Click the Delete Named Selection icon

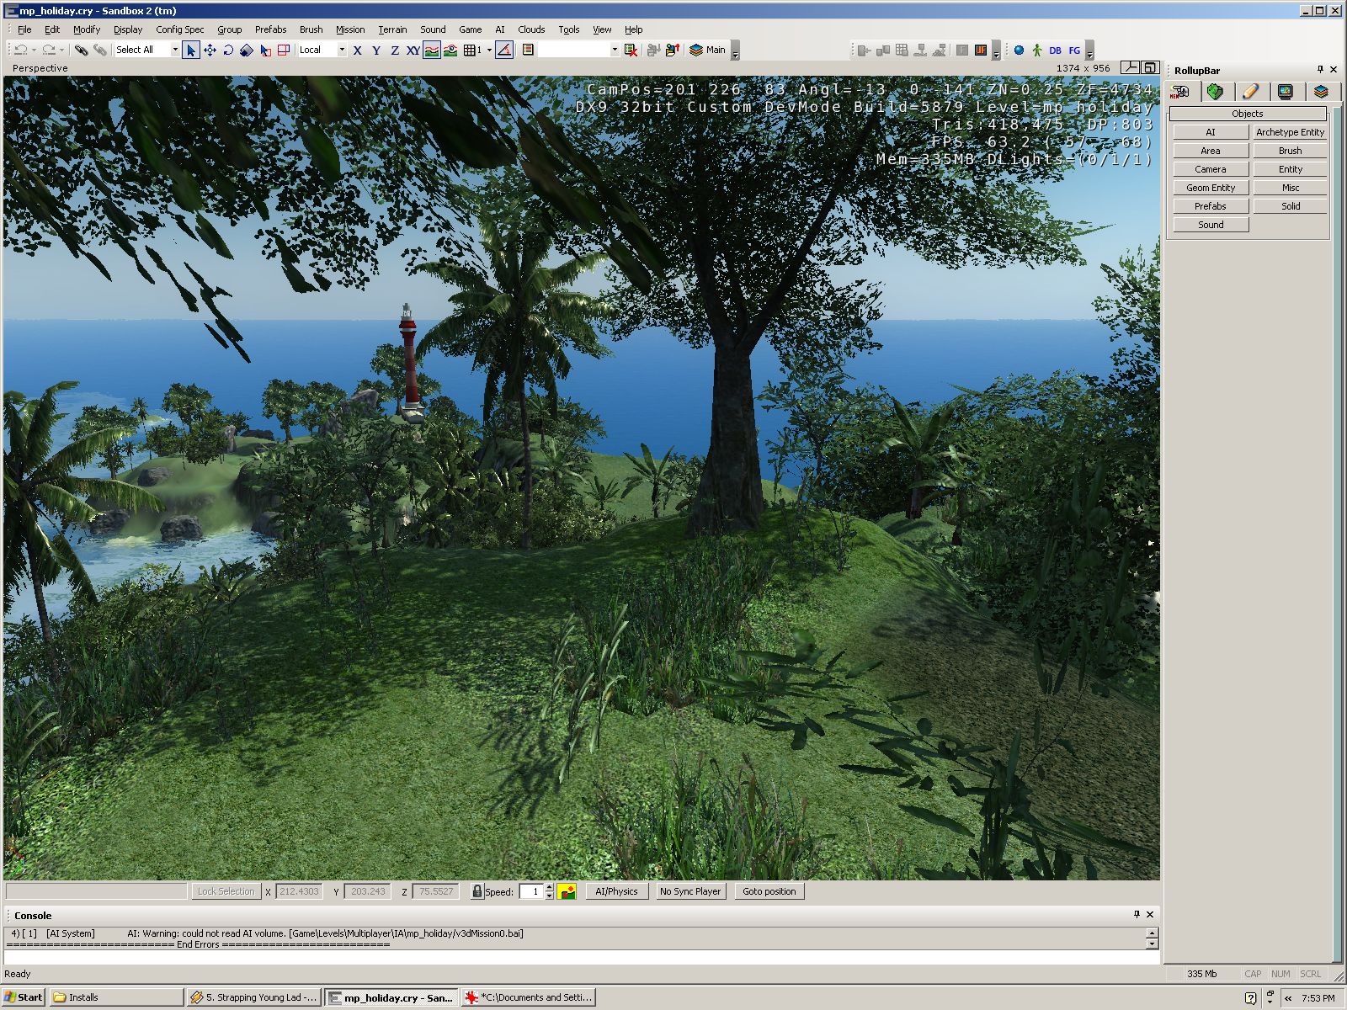tap(631, 50)
